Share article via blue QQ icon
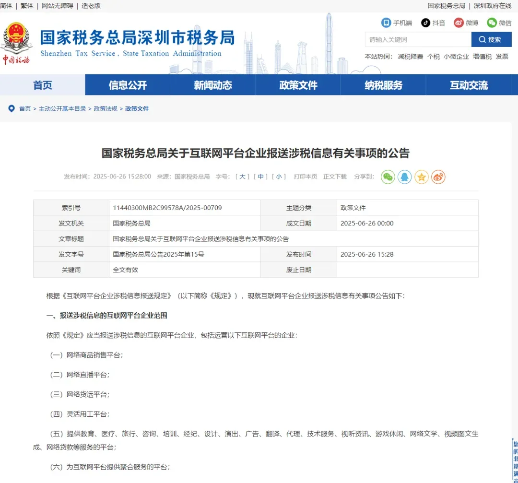Screen dimensions: 518x483 [404, 177]
